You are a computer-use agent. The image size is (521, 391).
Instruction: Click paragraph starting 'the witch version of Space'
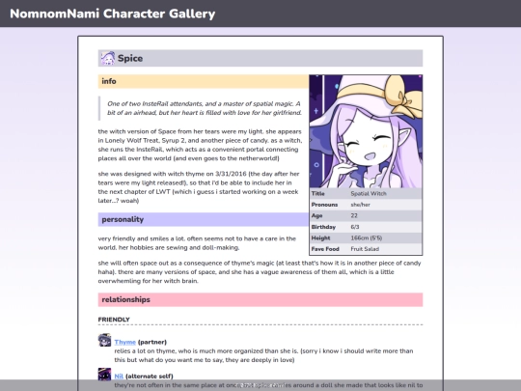click(200, 145)
